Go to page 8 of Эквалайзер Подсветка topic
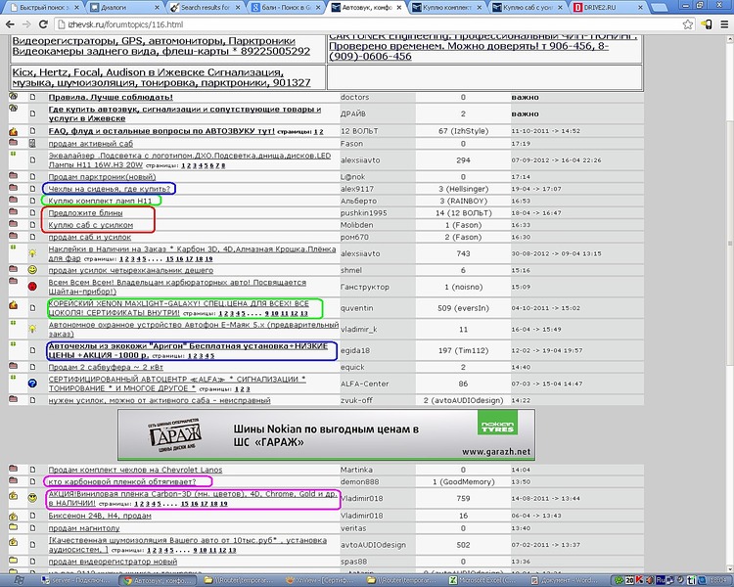The image size is (734, 587). tap(223, 165)
